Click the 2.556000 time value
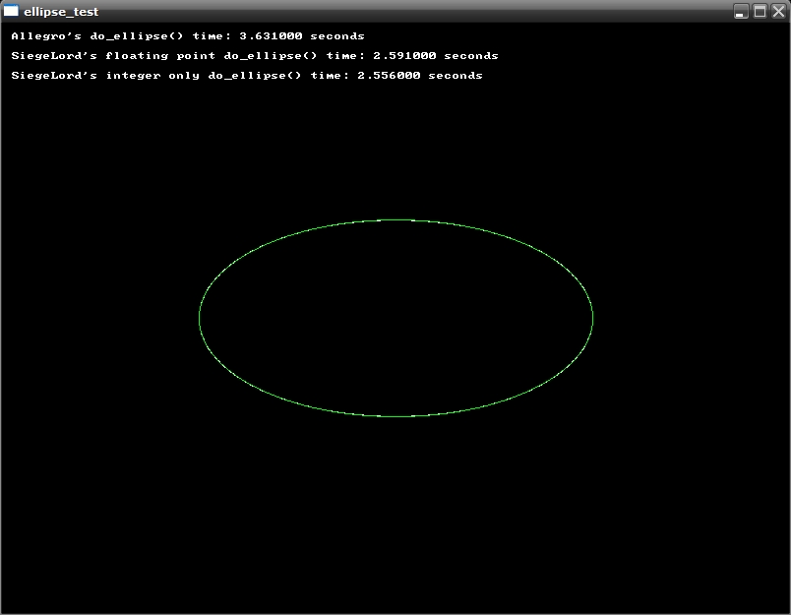This screenshot has height=615, width=791. pyautogui.click(x=389, y=76)
